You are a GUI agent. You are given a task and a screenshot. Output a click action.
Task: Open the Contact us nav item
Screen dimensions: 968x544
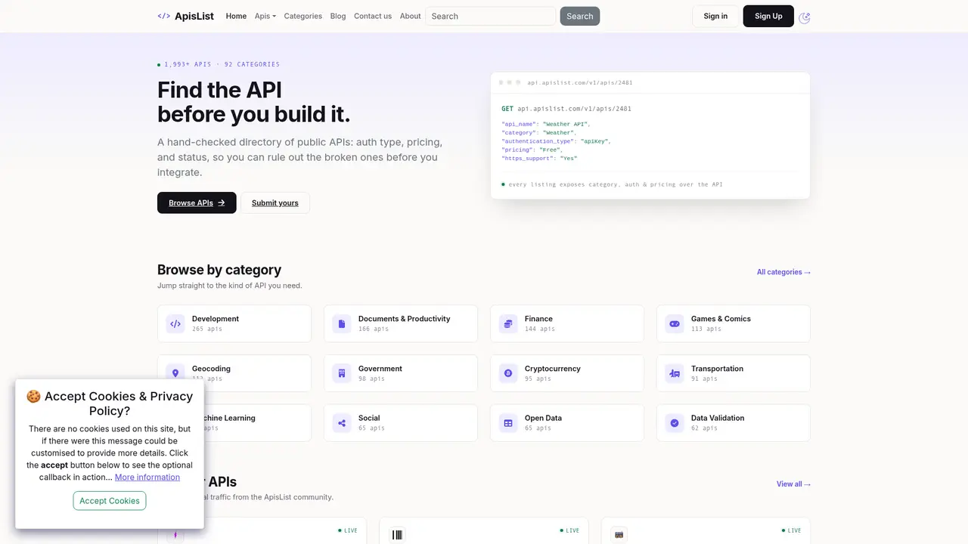coord(373,16)
